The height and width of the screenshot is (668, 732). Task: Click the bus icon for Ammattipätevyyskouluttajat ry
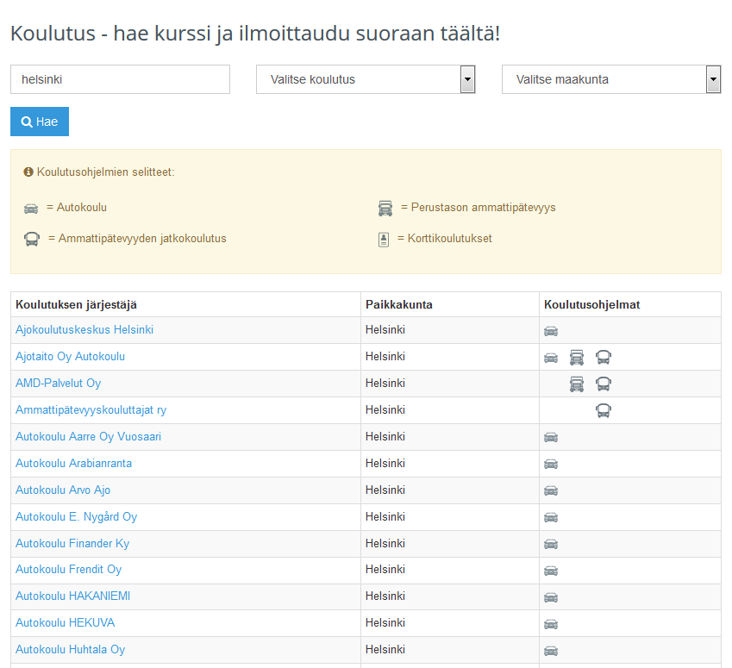point(603,410)
